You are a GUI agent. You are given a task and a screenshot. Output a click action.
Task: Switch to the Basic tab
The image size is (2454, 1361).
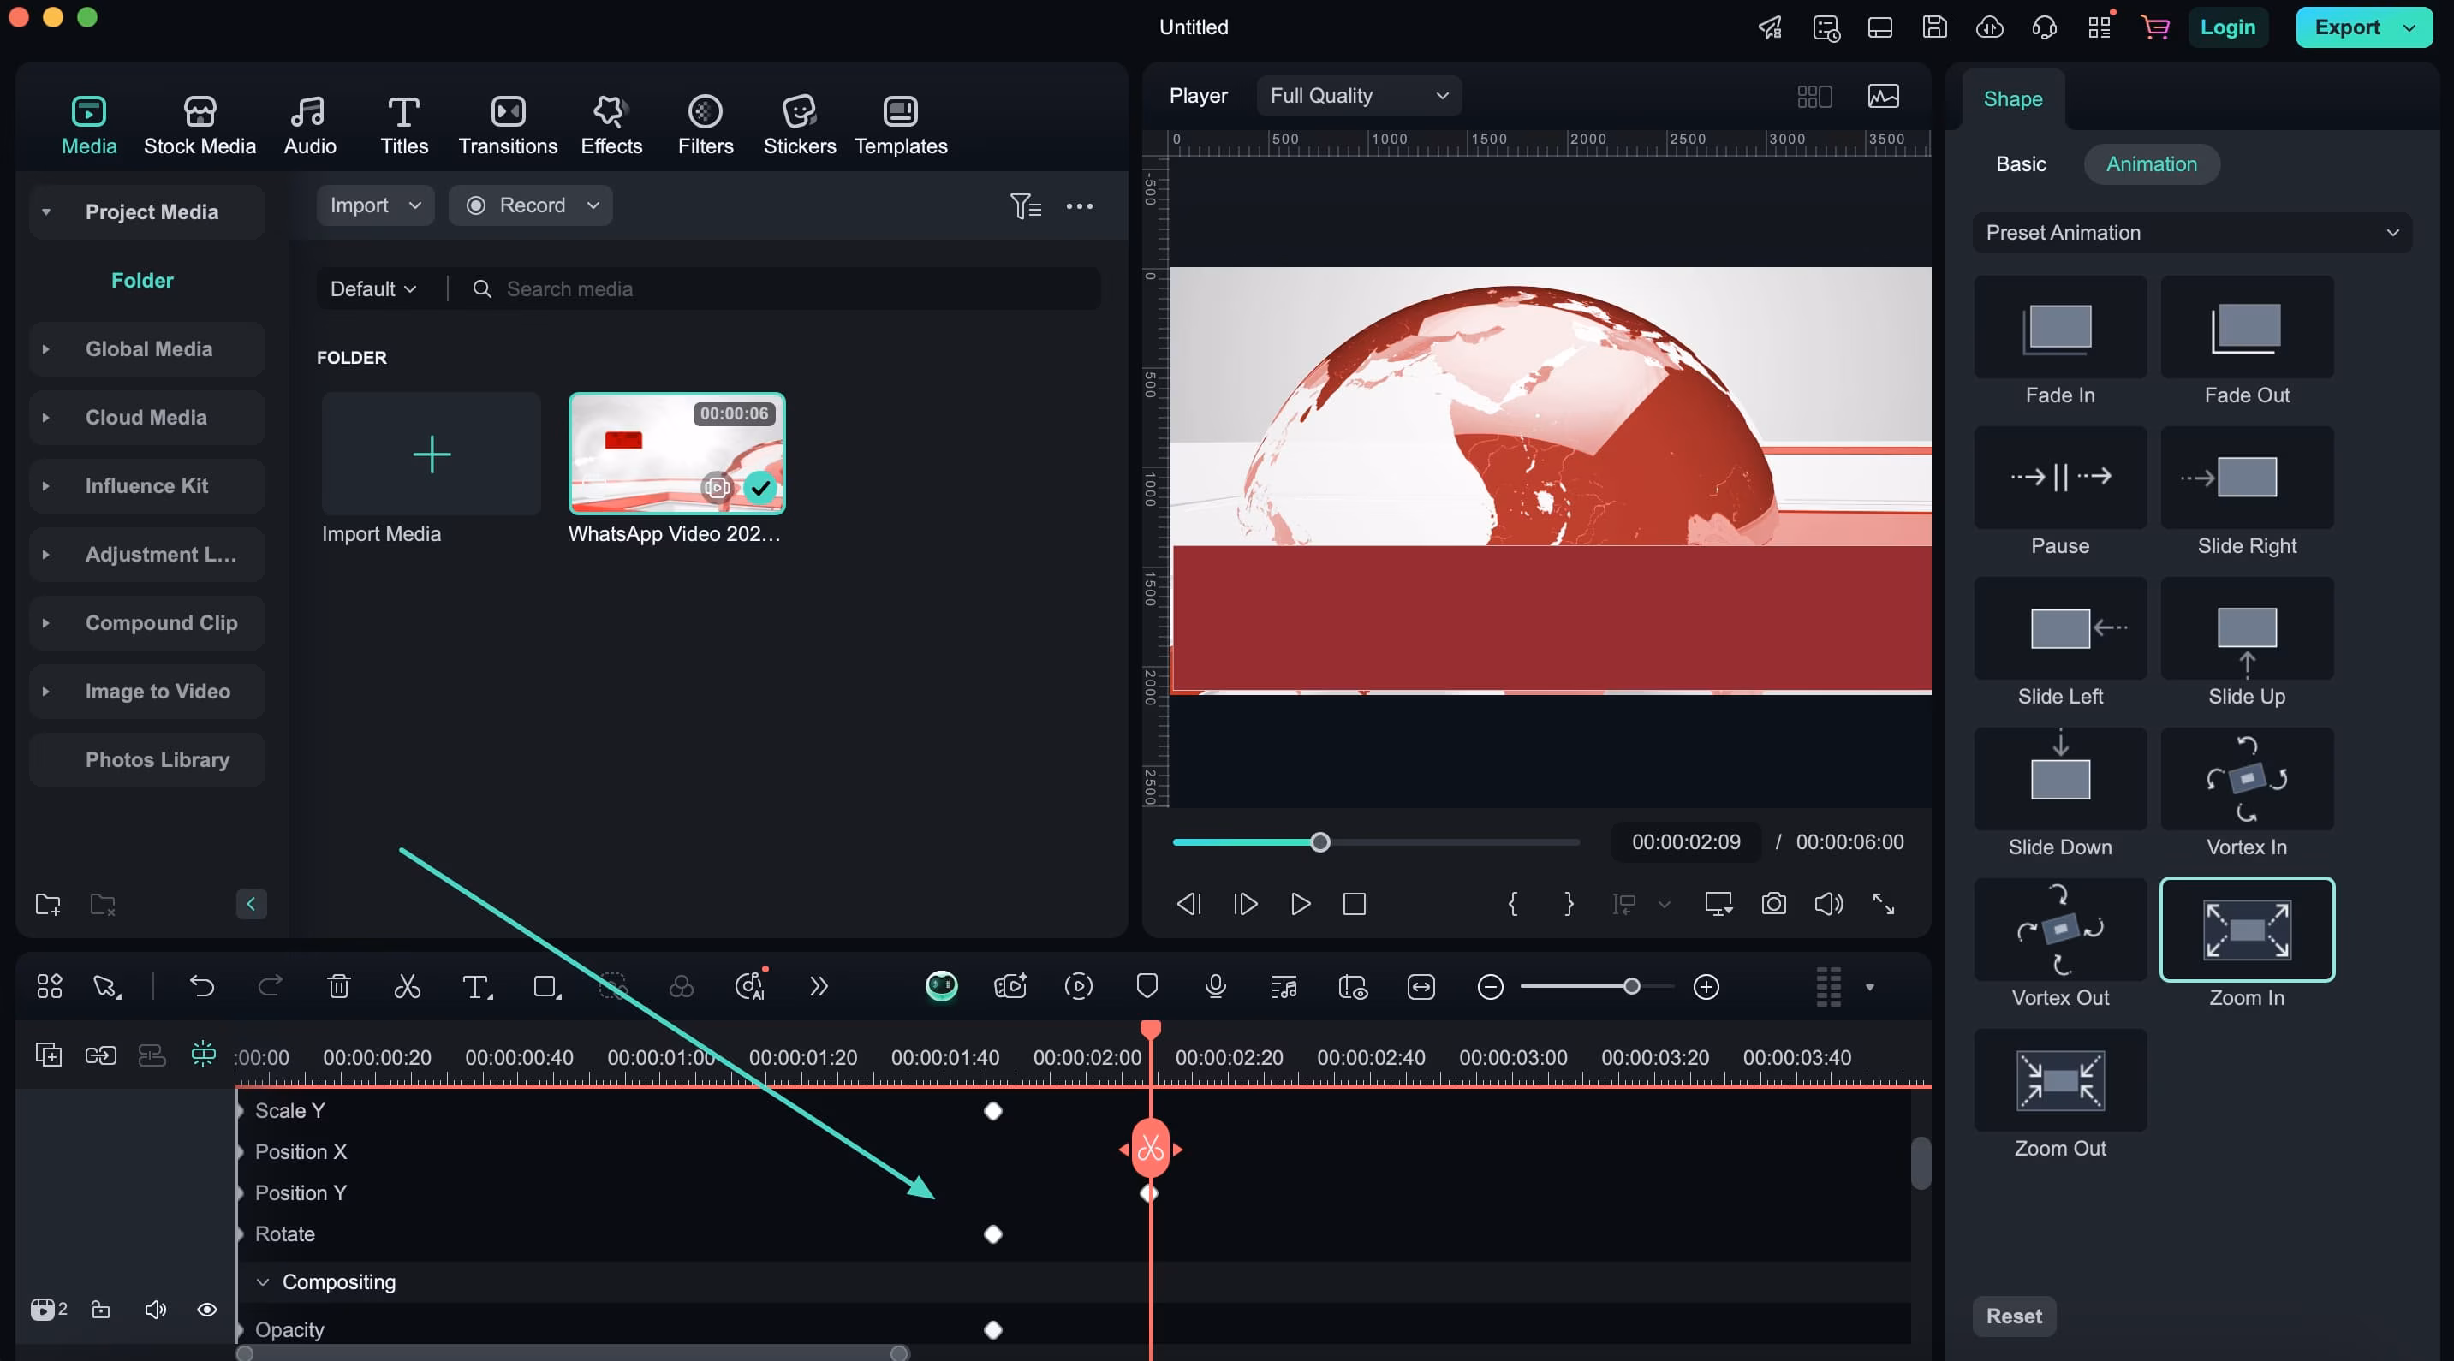coord(2021,164)
